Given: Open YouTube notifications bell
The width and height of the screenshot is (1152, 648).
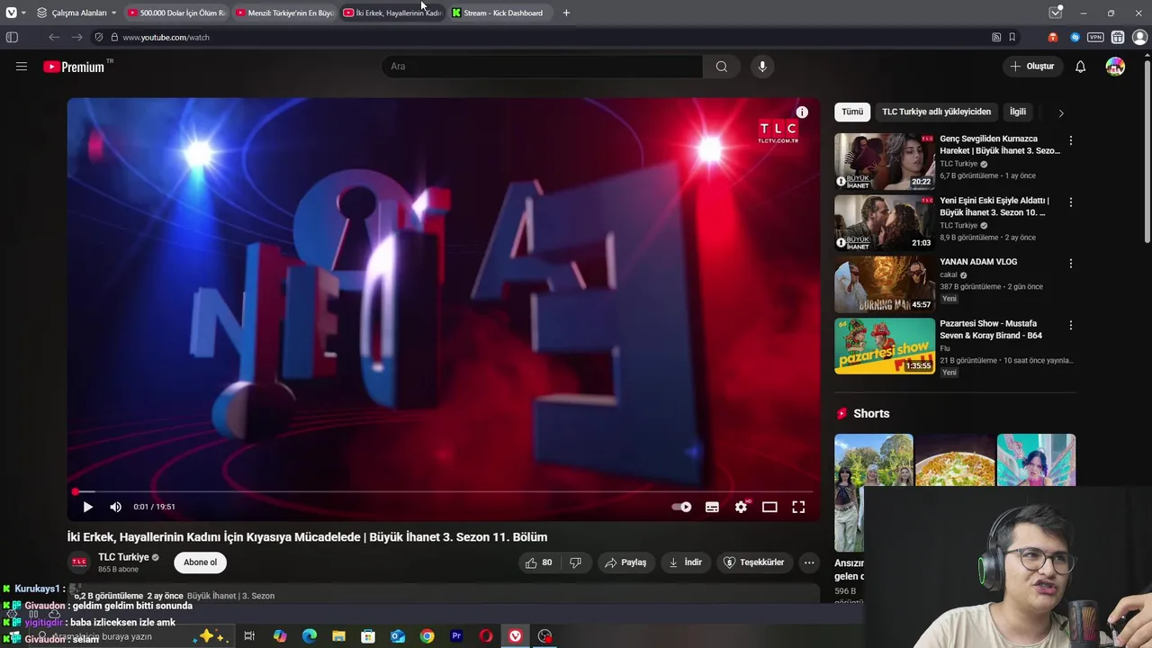Looking at the screenshot, I should pyautogui.click(x=1080, y=67).
